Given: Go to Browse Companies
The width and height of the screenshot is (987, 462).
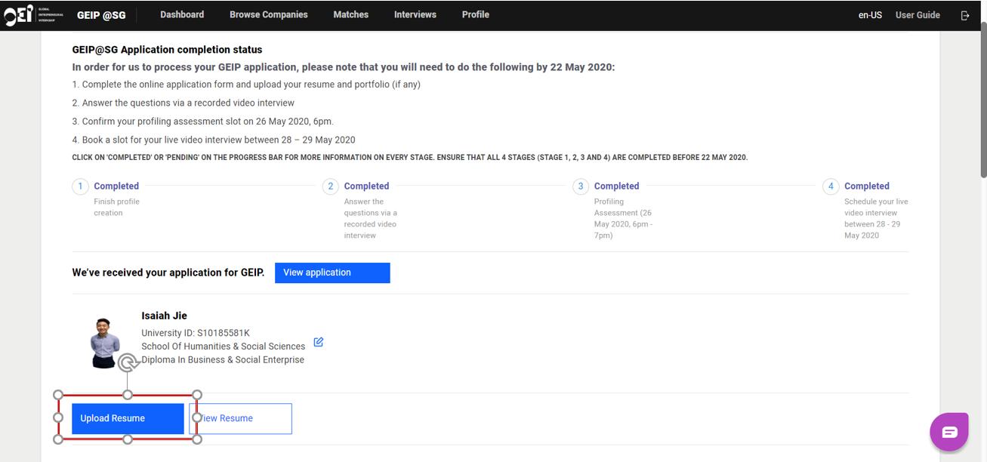Looking at the screenshot, I should click(269, 14).
